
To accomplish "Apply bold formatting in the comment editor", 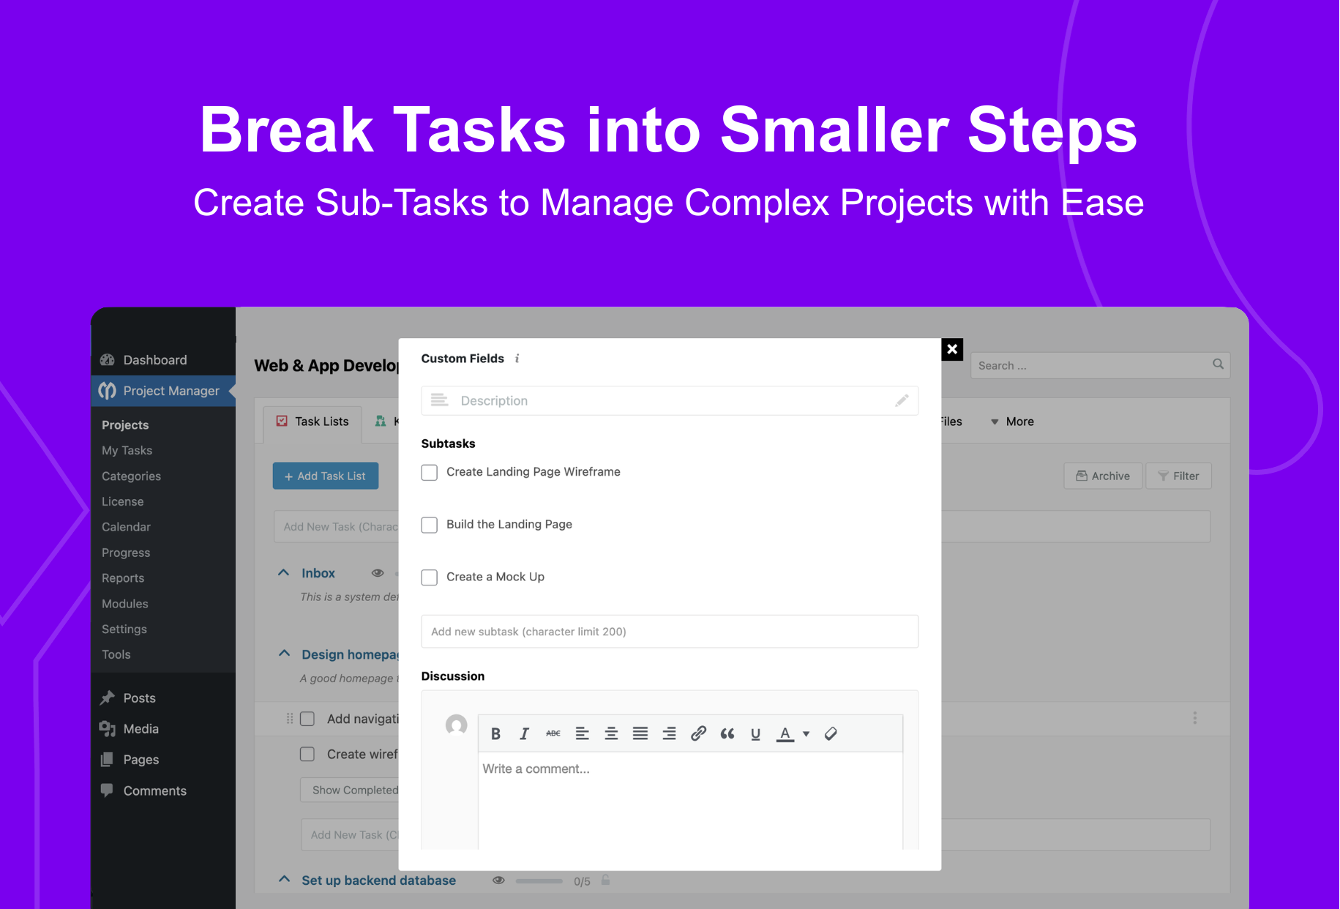I will point(495,733).
